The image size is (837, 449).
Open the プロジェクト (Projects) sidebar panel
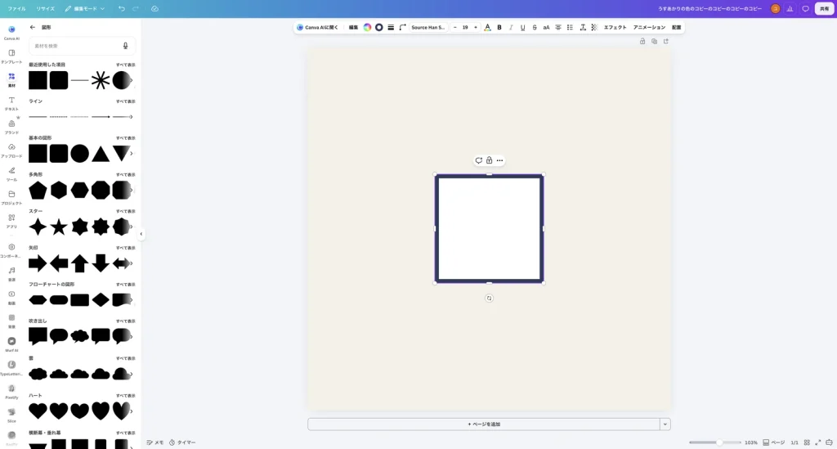pos(11,197)
